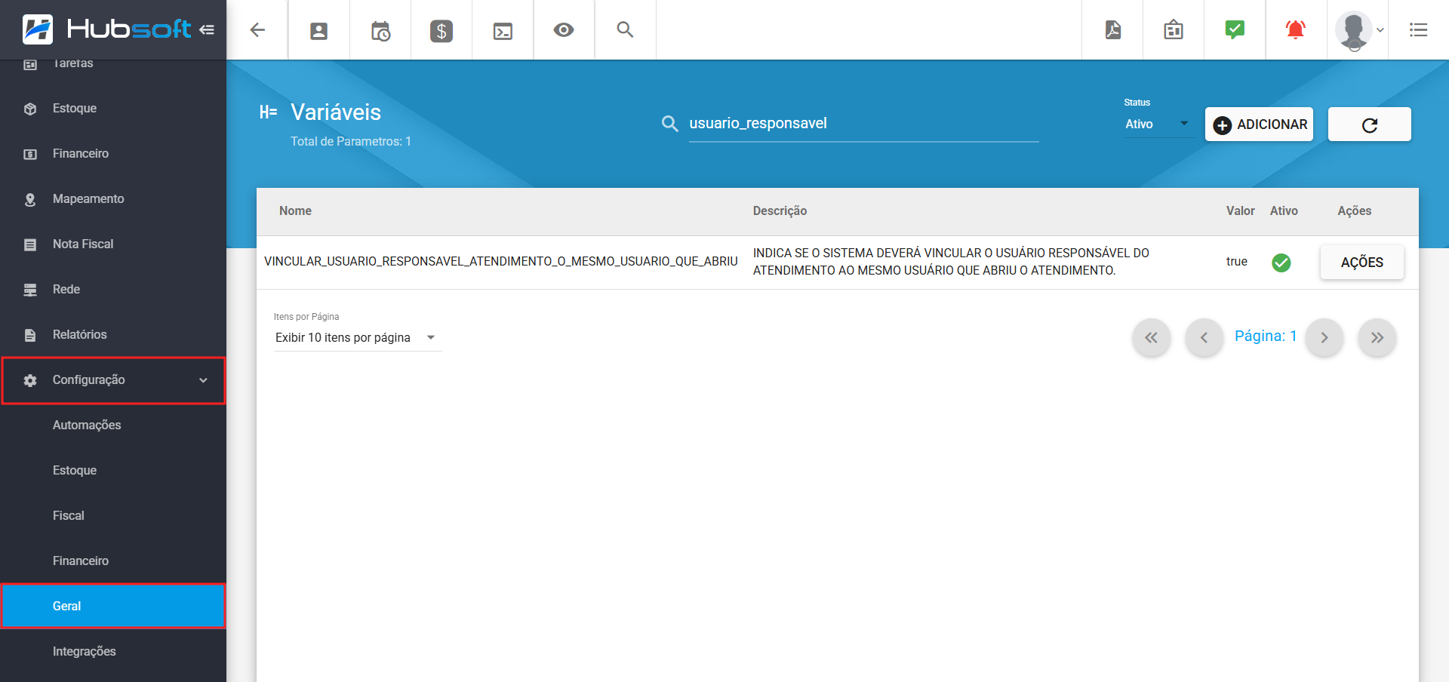Open the dollar sign financial icon
The image size is (1449, 682).
pyautogui.click(x=441, y=30)
